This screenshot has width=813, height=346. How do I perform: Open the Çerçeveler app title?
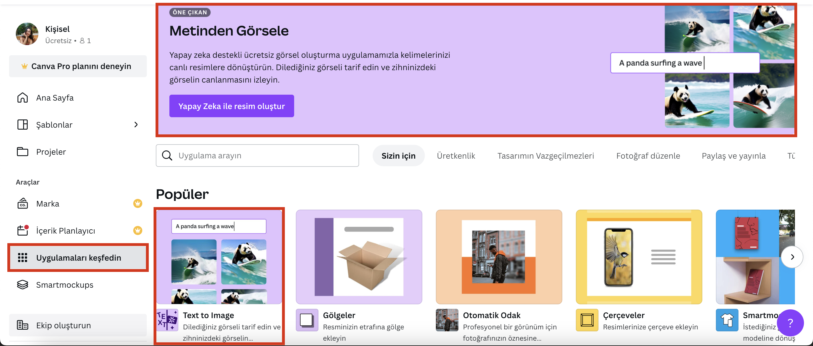(624, 315)
